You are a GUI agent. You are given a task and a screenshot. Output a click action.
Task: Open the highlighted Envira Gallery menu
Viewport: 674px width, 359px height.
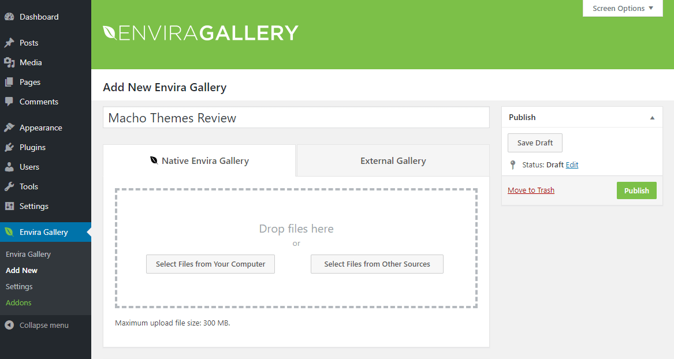point(46,232)
